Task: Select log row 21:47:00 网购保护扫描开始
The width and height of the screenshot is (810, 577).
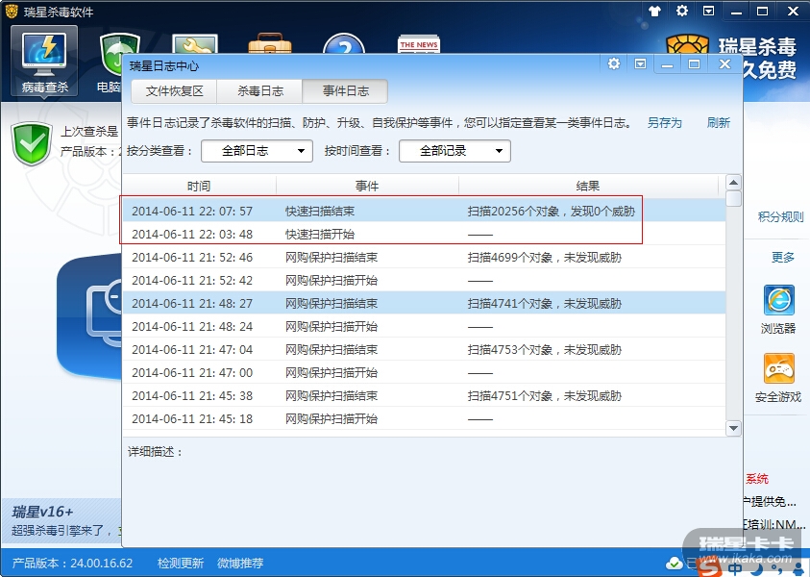Action: (424, 373)
